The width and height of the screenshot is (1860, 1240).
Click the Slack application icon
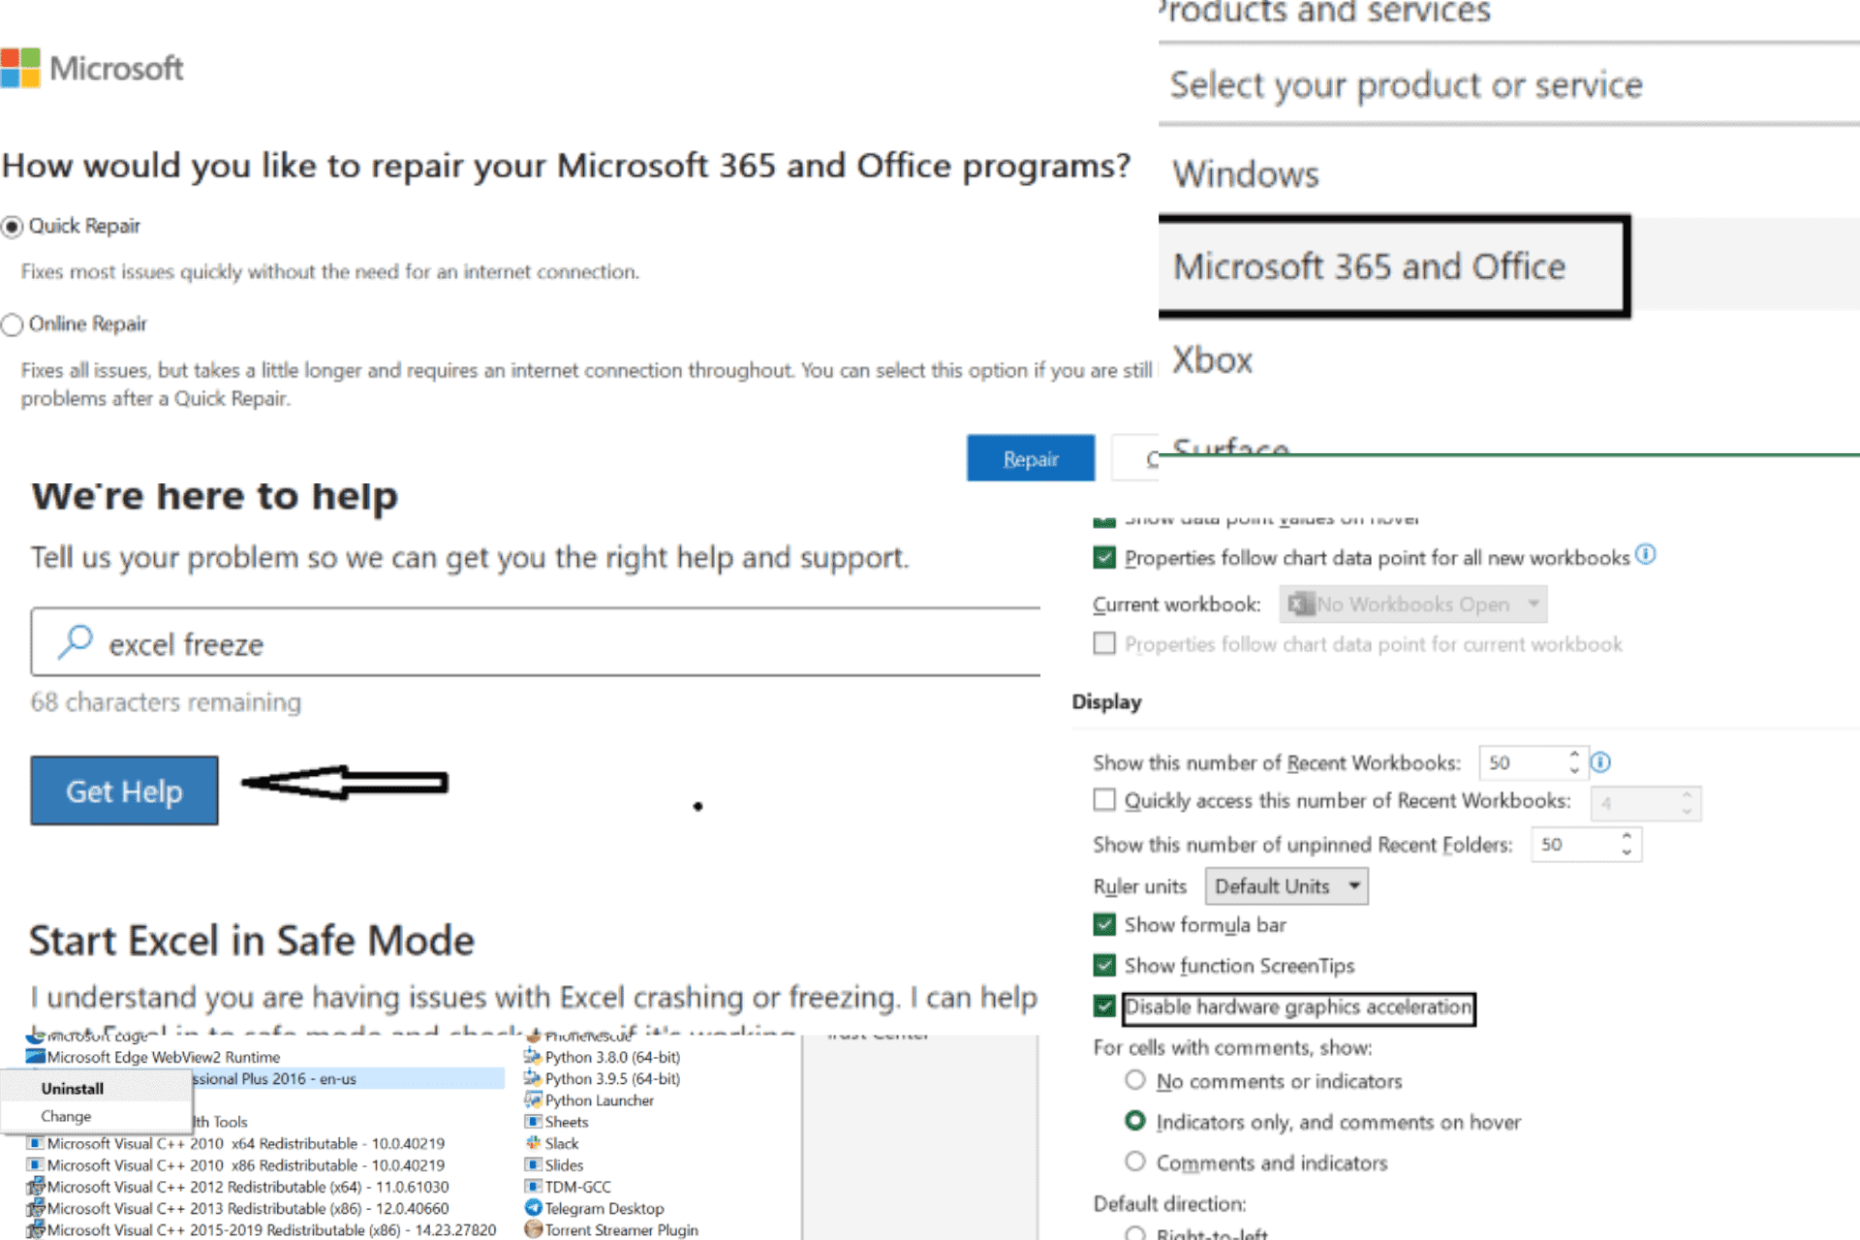tap(533, 1143)
